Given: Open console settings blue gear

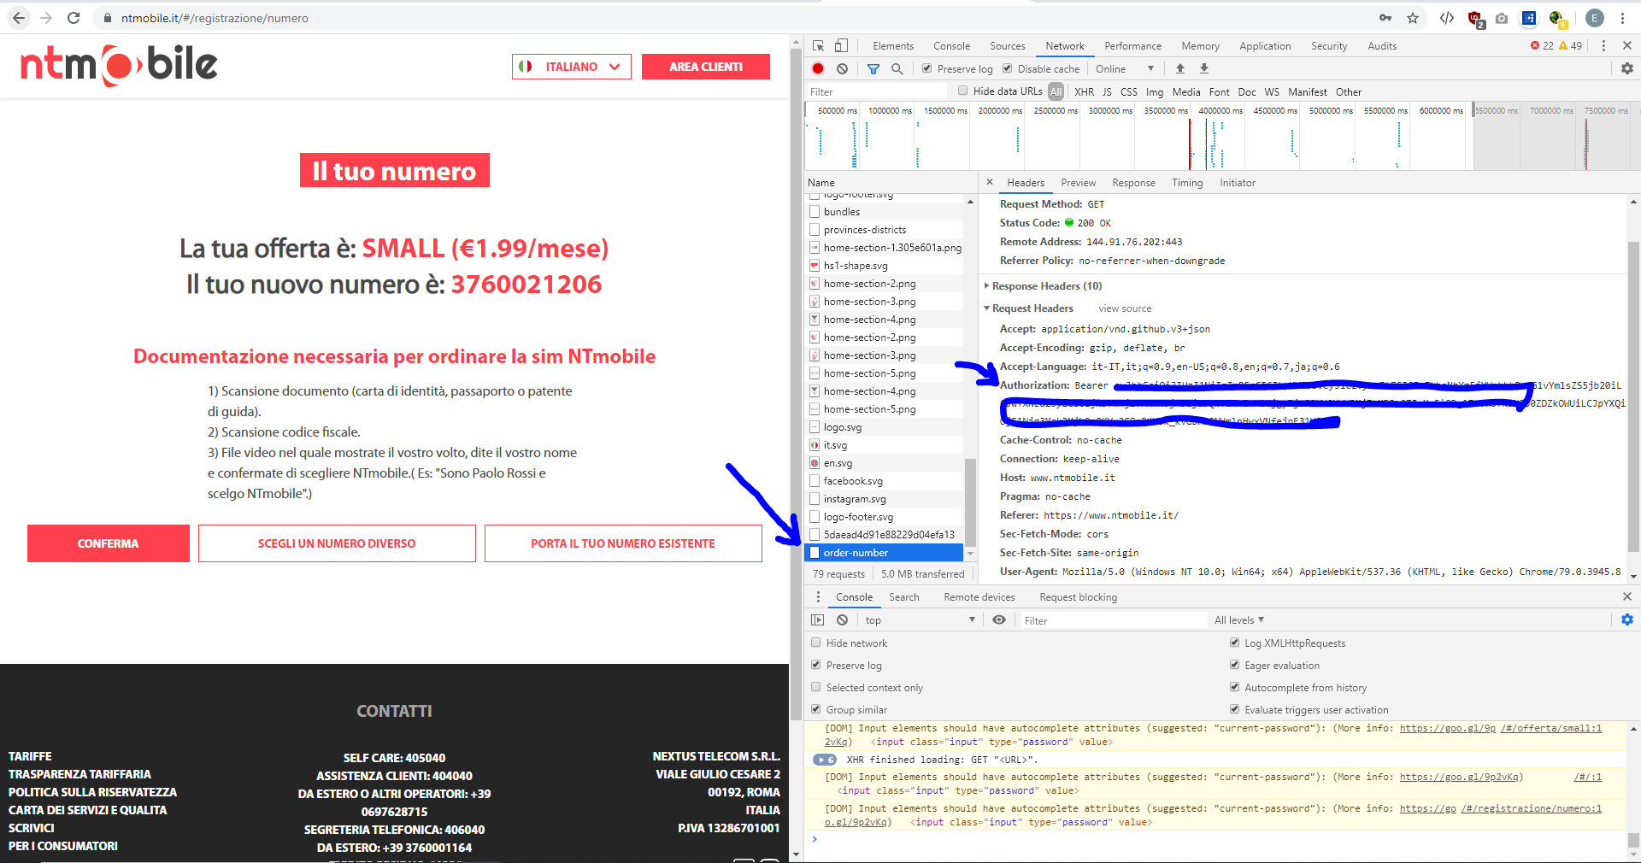Looking at the screenshot, I should coord(1626,620).
